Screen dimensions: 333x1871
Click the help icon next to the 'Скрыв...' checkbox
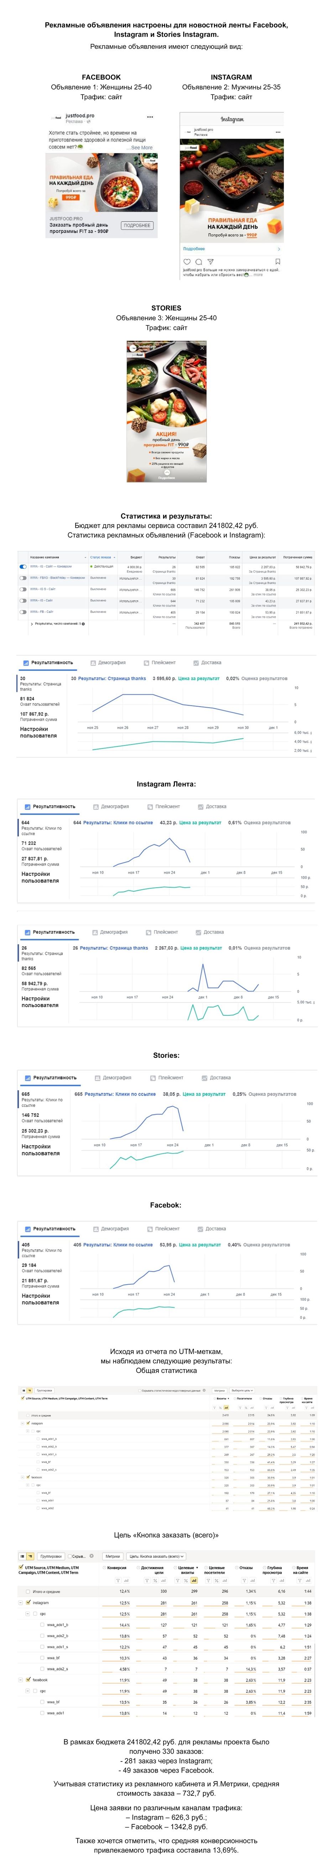(92, 1556)
